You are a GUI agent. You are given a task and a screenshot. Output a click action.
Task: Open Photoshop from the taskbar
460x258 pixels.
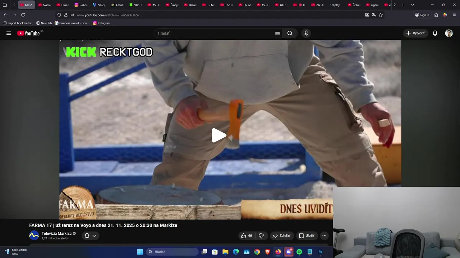320,252
